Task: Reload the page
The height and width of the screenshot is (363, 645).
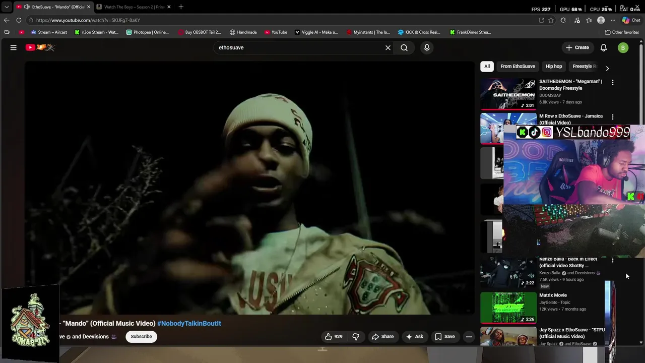Action: [x=19, y=20]
